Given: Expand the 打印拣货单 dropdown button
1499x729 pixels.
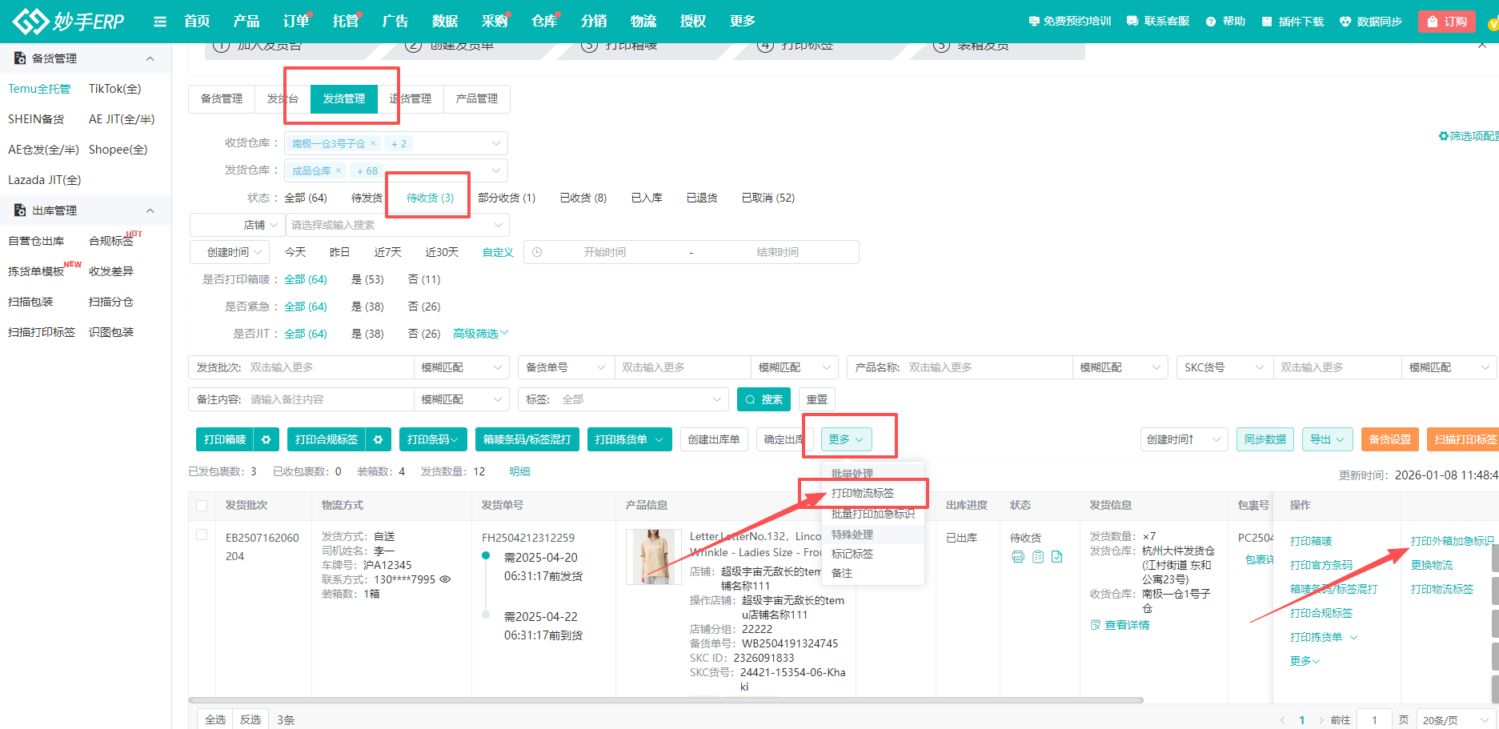Looking at the screenshot, I should [658, 439].
